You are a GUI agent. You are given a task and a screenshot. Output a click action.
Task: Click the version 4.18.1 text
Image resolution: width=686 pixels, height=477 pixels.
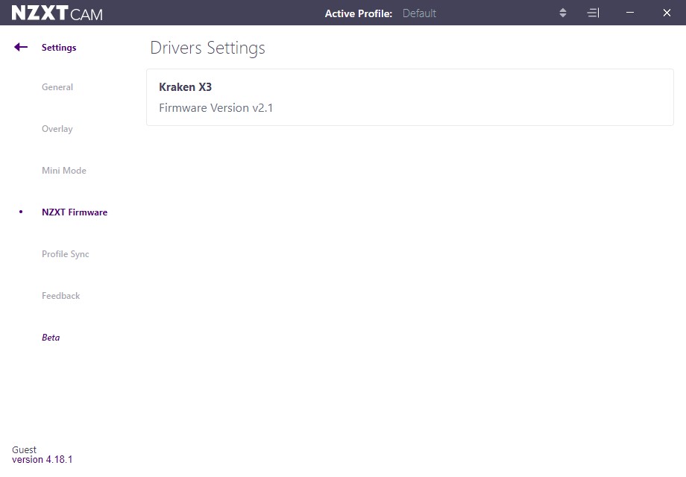point(42,460)
